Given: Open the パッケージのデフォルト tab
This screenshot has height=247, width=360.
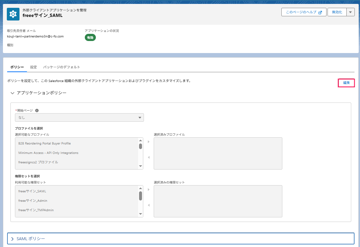Looking at the screenshot, I should pos(61,67).
